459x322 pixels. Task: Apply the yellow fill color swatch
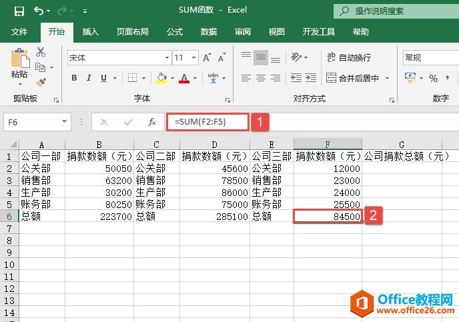tap(161, 78)
